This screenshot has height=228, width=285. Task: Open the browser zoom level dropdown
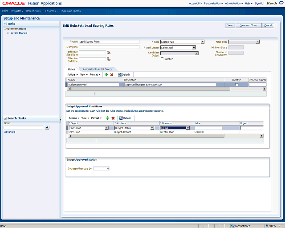(279, 226)
